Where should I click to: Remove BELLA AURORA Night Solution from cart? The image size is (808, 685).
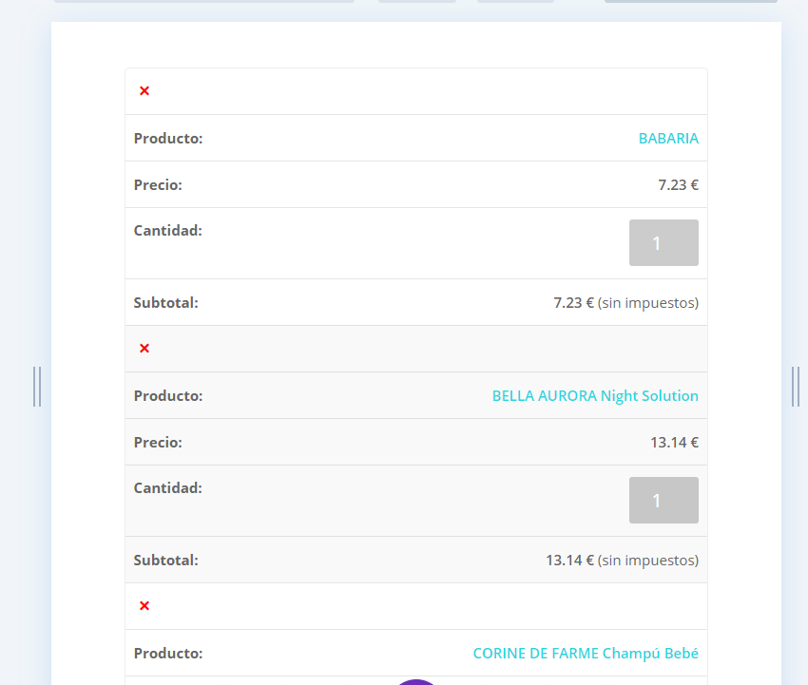coord(144,349)
